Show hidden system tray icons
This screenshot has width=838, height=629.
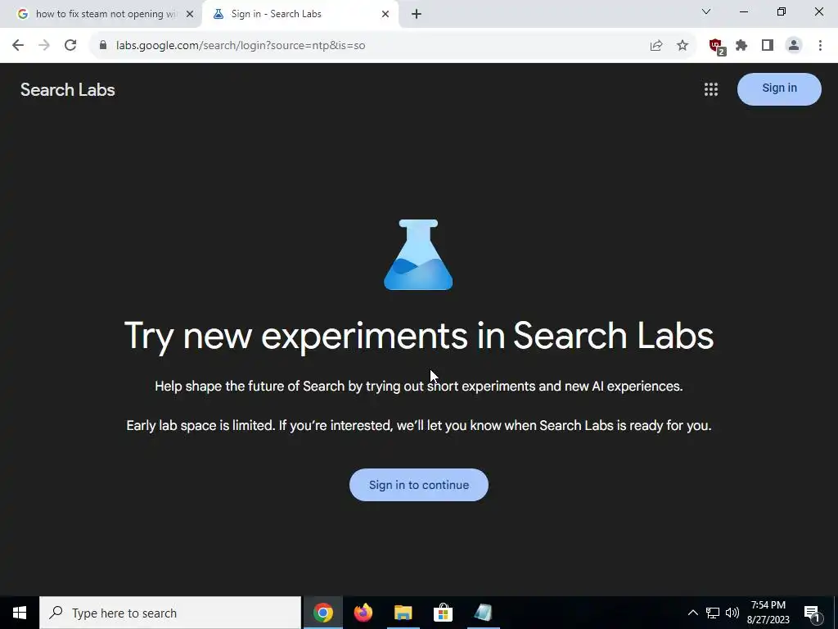click(692, 613)
